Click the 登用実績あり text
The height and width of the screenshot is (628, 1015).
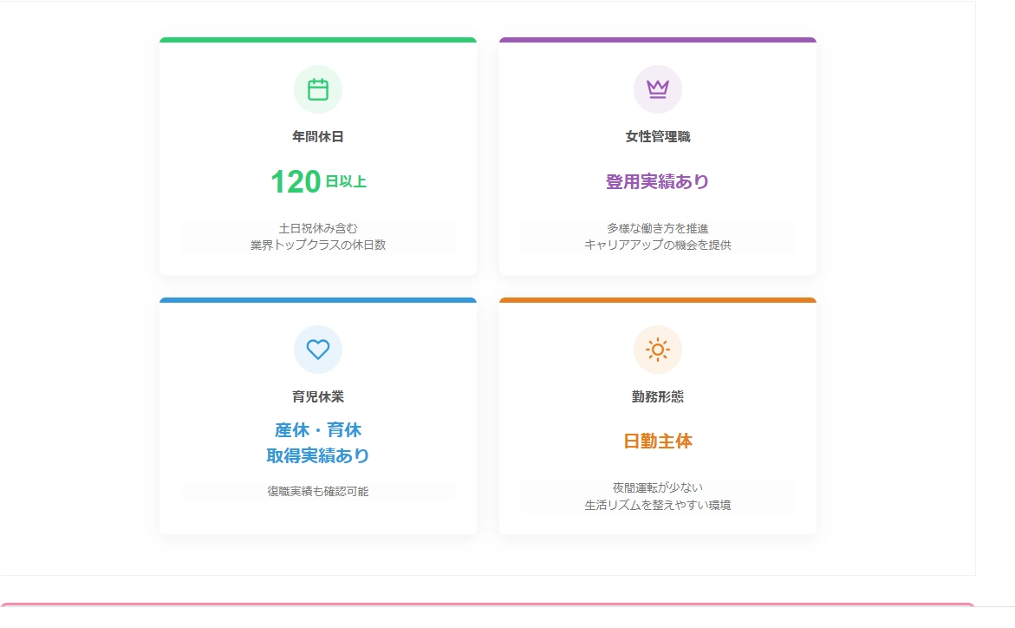point(658,181)
